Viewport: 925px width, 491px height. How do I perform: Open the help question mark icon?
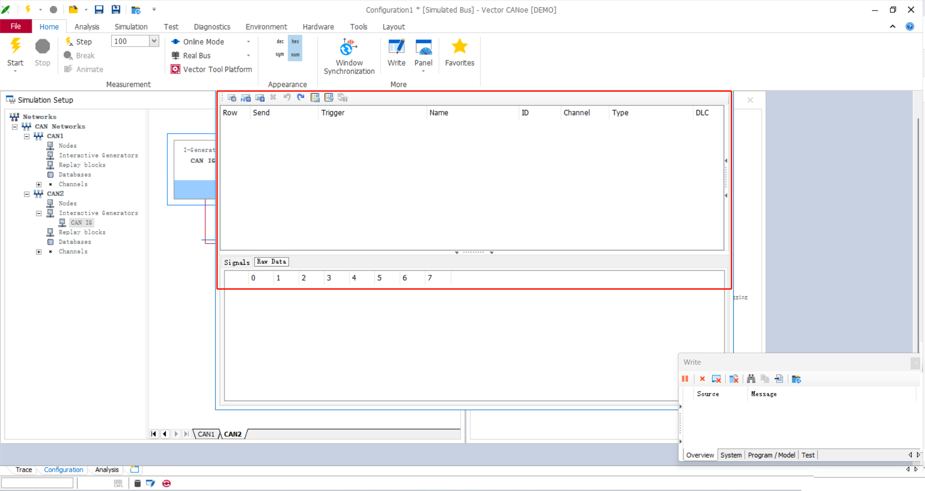coord(910,26)
